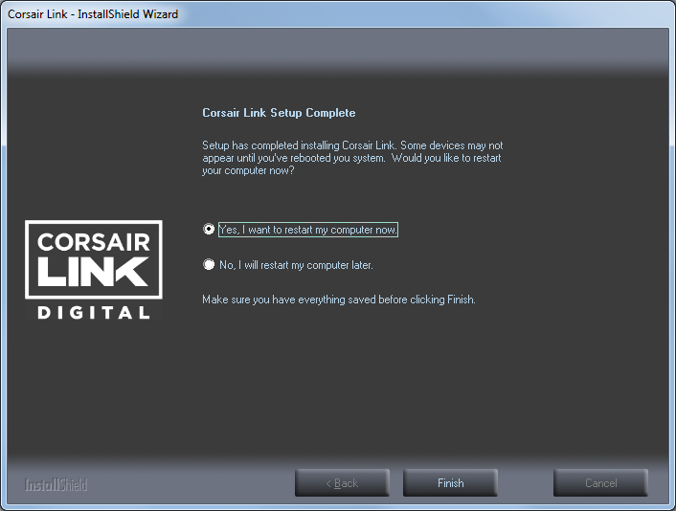Click the Corsair Link Digital logo
This screenshot has height=511, width=676.
coord(94,270)
